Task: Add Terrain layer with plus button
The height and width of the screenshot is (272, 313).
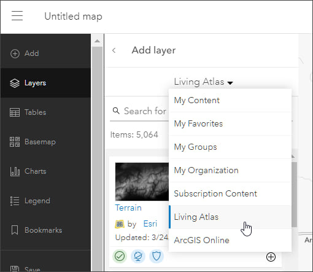Action: click(x=271, y=257)
